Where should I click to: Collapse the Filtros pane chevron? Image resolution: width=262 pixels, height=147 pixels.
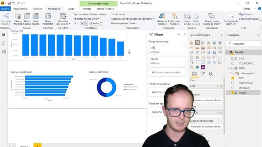[x=185, y=34]
